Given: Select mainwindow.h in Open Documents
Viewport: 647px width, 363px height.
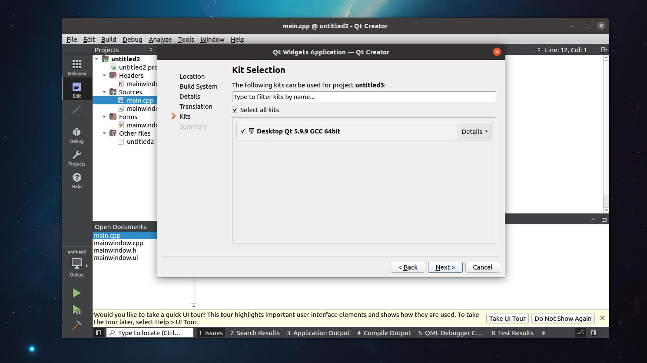Looking at the screenshot, I should (115, 250).
